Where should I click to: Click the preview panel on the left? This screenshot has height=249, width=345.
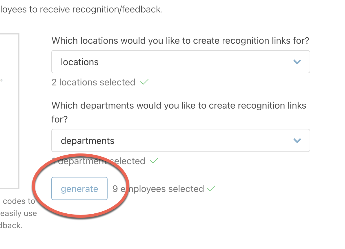(x=10, y=111)
